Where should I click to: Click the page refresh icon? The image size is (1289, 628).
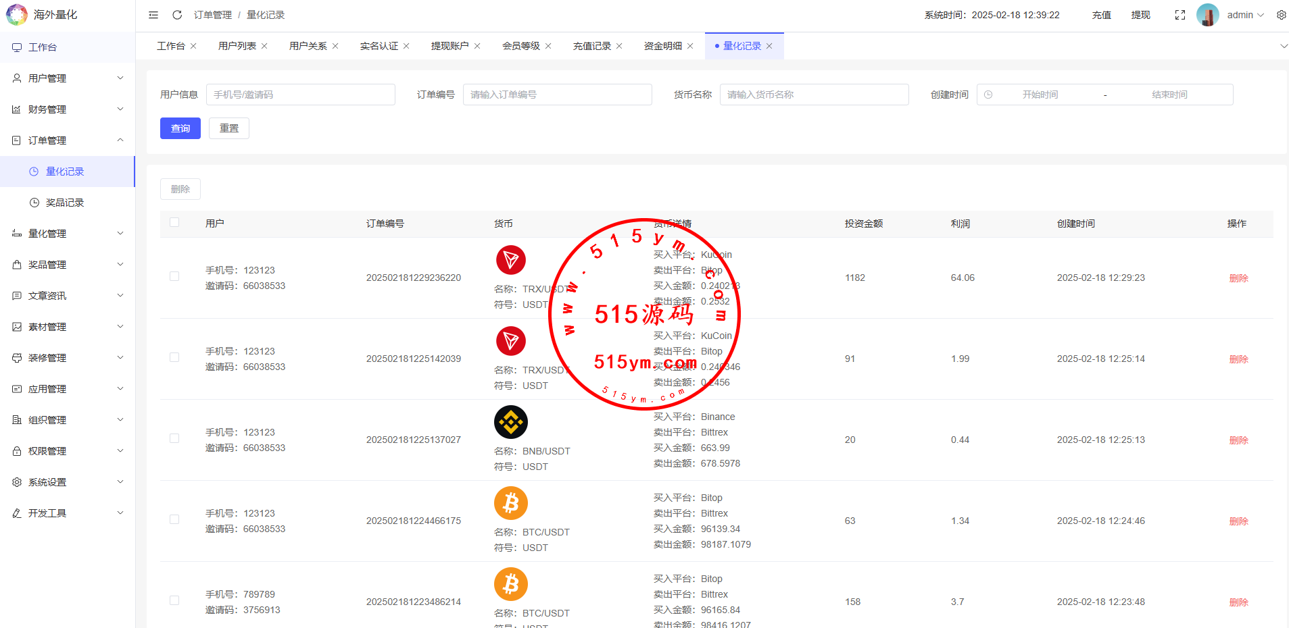(x=177, y=15)
